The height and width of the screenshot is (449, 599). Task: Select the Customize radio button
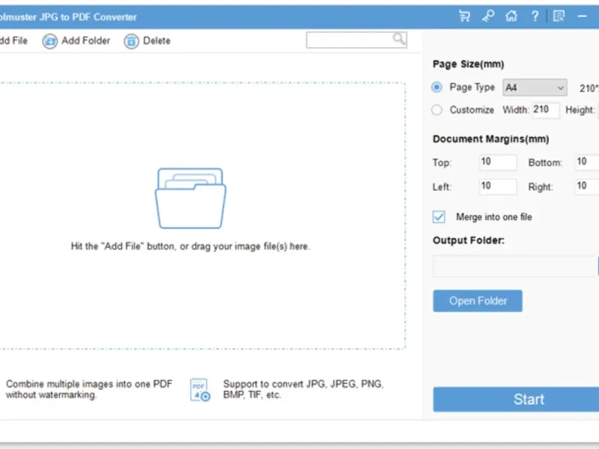pyautogui.click(x=437, y=110)
